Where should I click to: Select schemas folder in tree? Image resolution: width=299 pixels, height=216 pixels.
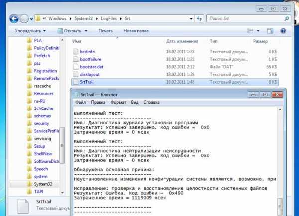tap(42, 116)
